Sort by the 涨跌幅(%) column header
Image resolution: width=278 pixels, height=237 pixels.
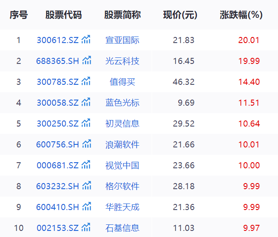tap(241, 15)
